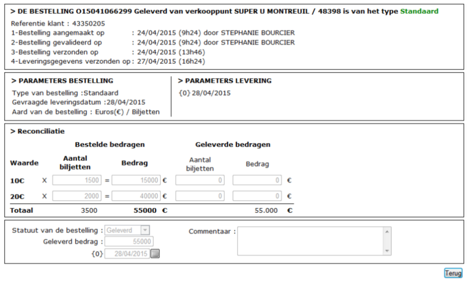This screenshot has width=470, height=285.
Task: Select the Geleverd bedrag field showing 55000
Action: (x=129, y=241)
